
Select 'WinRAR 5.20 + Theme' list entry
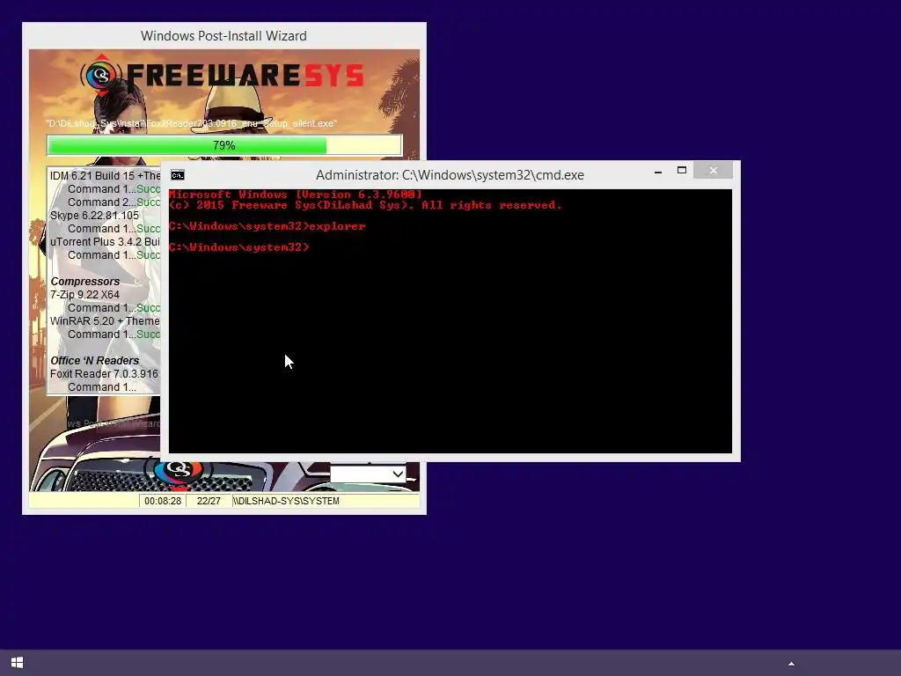(106, 321)
